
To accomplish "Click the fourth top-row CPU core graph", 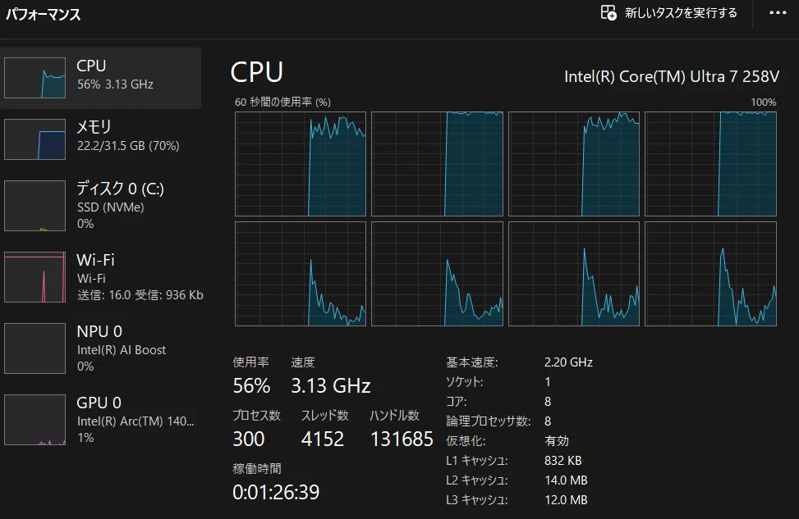I will (x=710, y=164).
